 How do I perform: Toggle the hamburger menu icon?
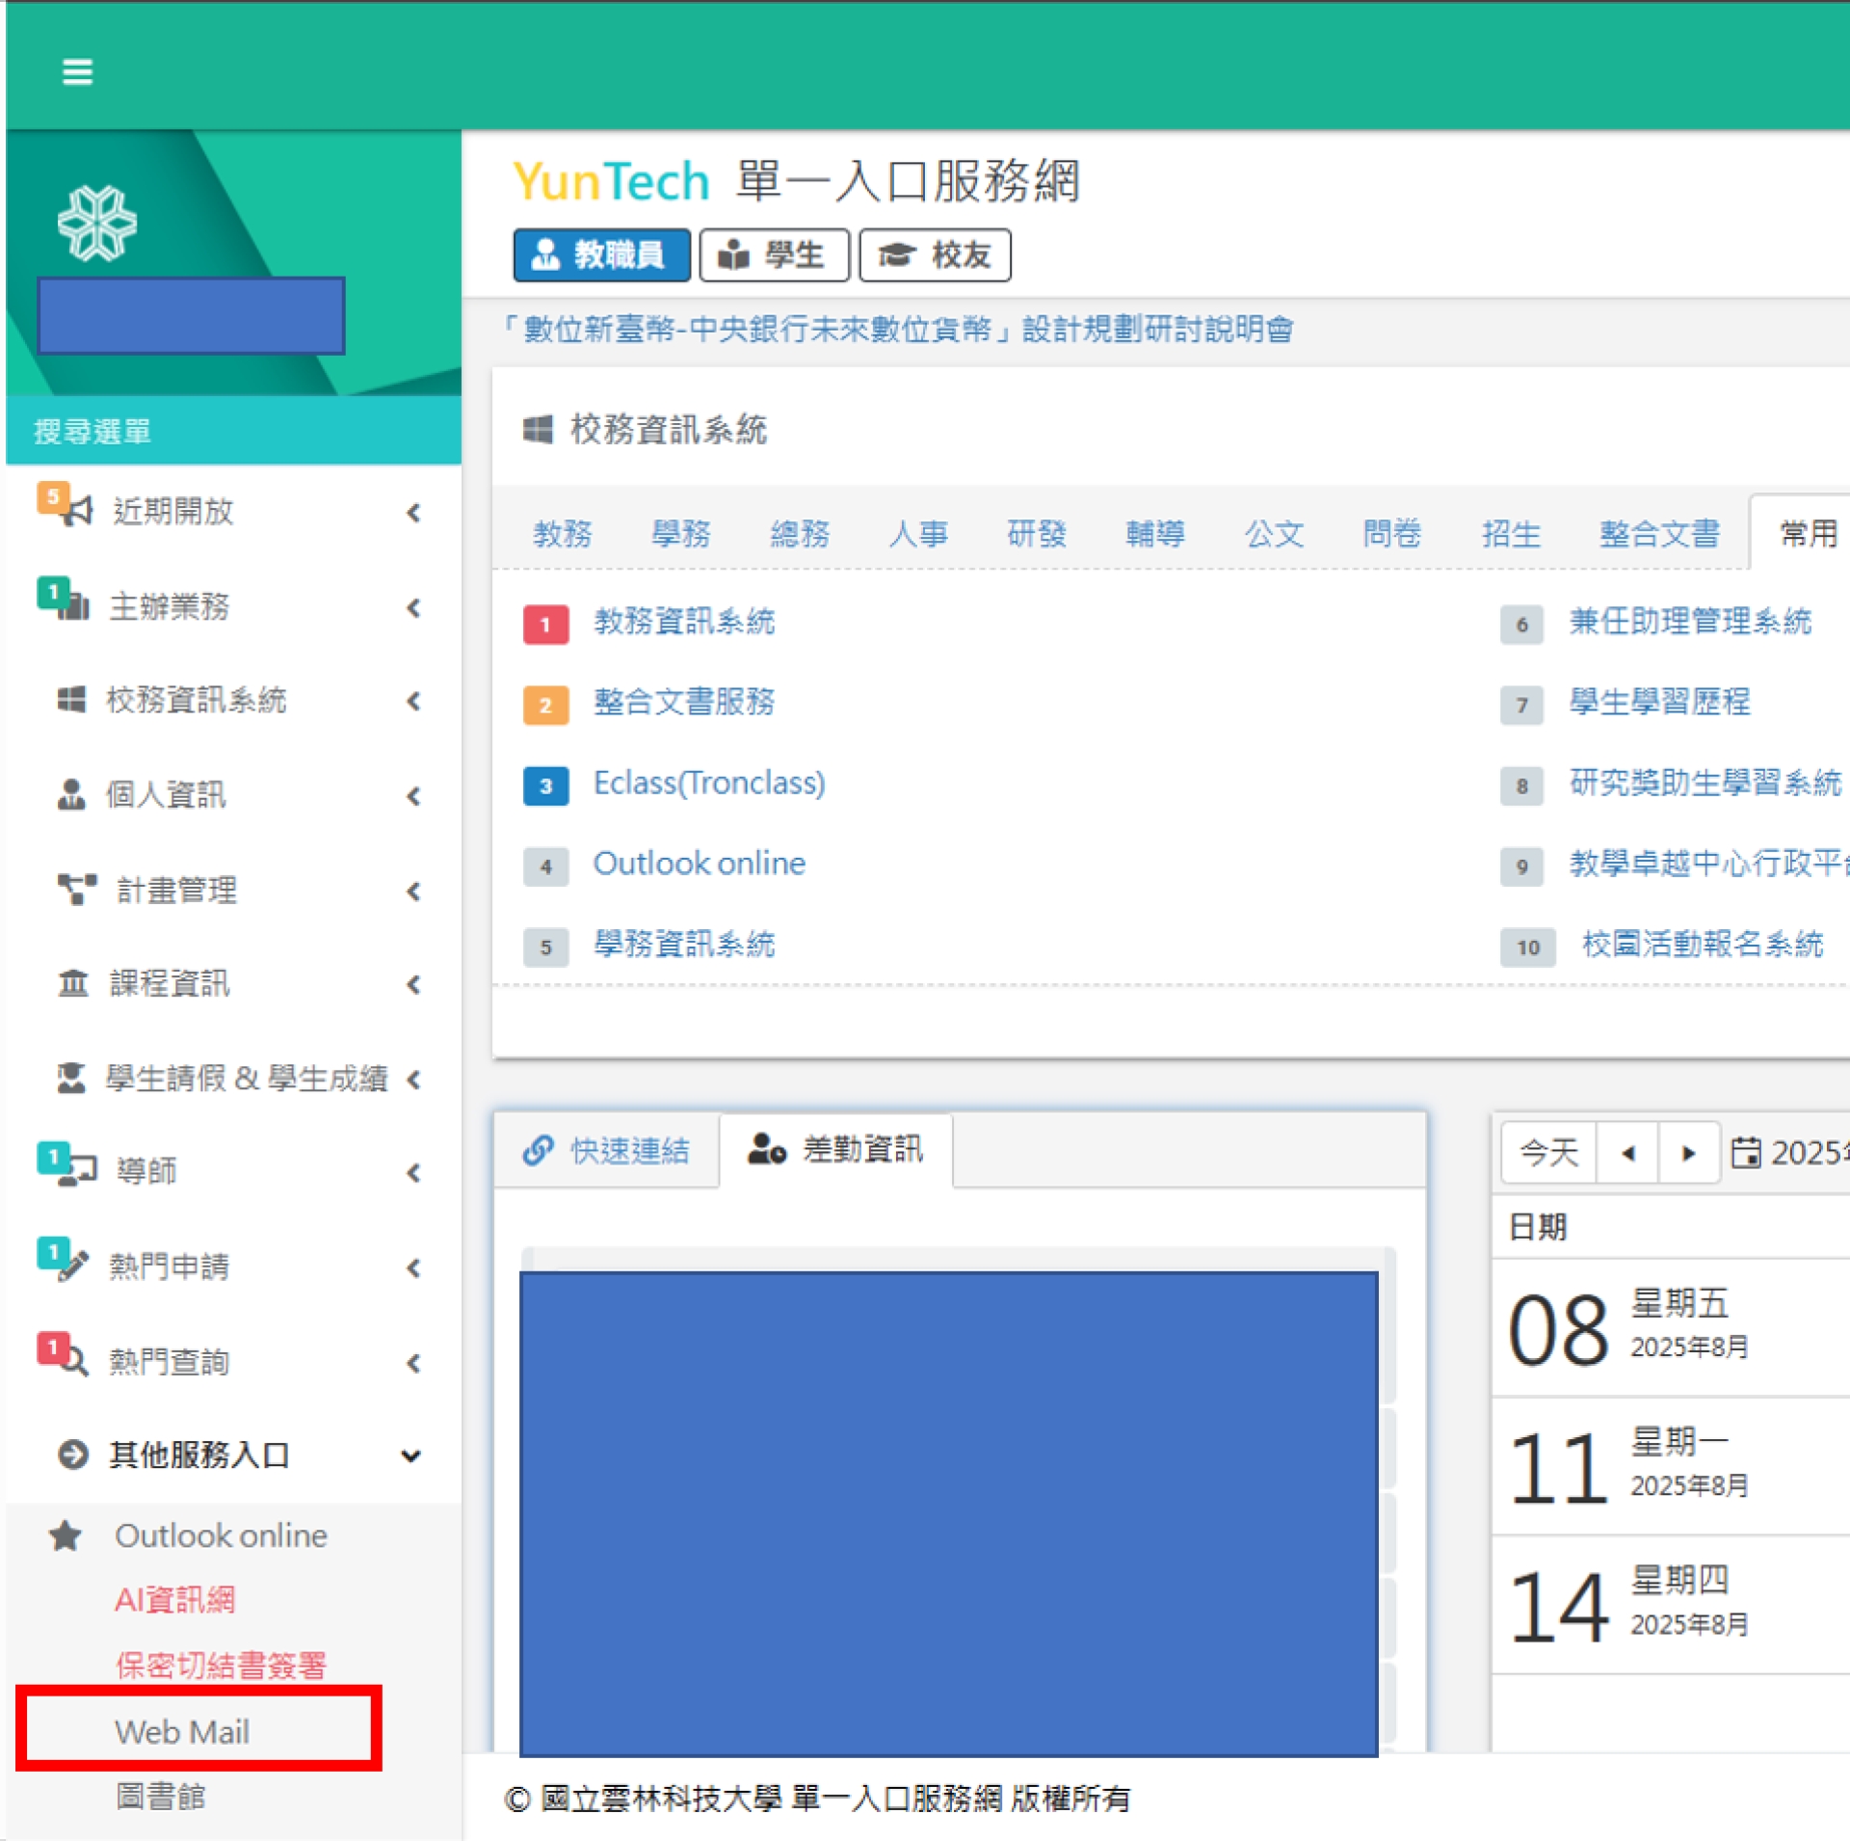77,72
